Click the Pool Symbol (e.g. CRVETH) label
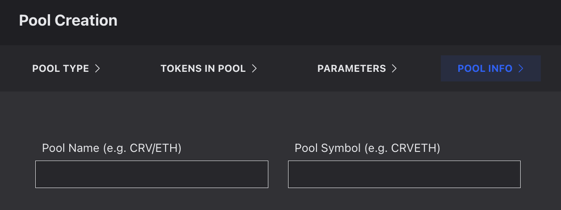Screen dimensions: 561x210 pos(367,148)
